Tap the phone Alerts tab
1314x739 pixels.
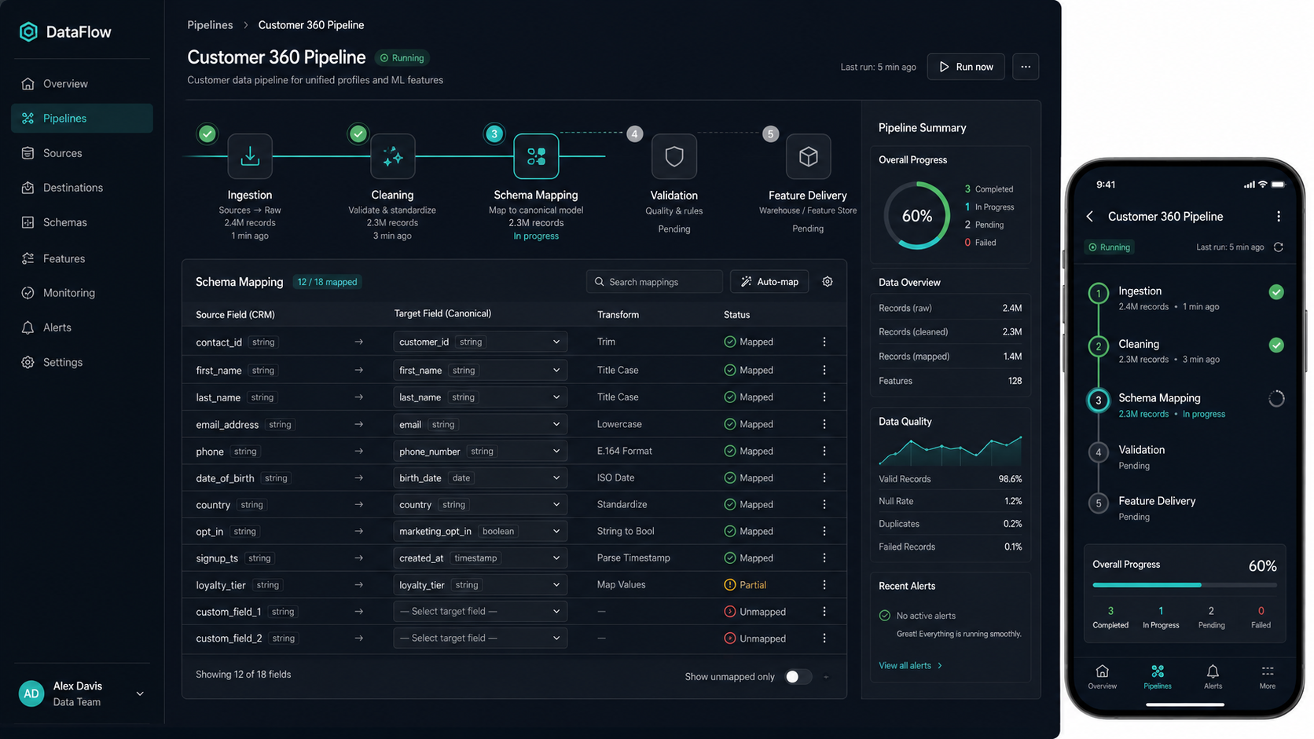click(x=1213, y=677)
